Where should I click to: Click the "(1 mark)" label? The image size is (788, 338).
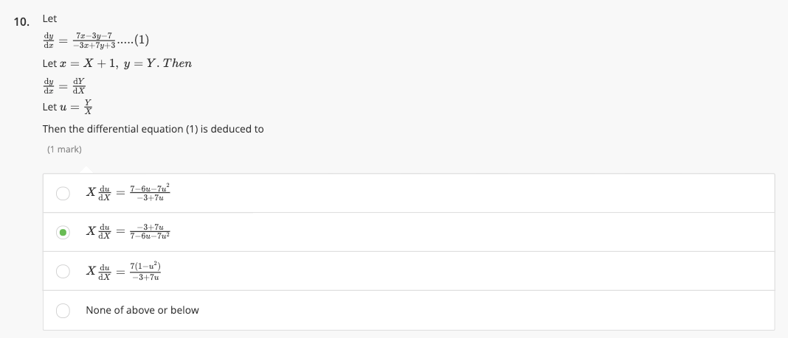tap(64, 149)
